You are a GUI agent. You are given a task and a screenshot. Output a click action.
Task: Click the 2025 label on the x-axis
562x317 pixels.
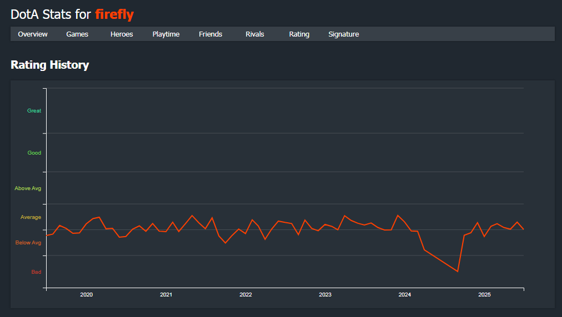coord(484,294)
